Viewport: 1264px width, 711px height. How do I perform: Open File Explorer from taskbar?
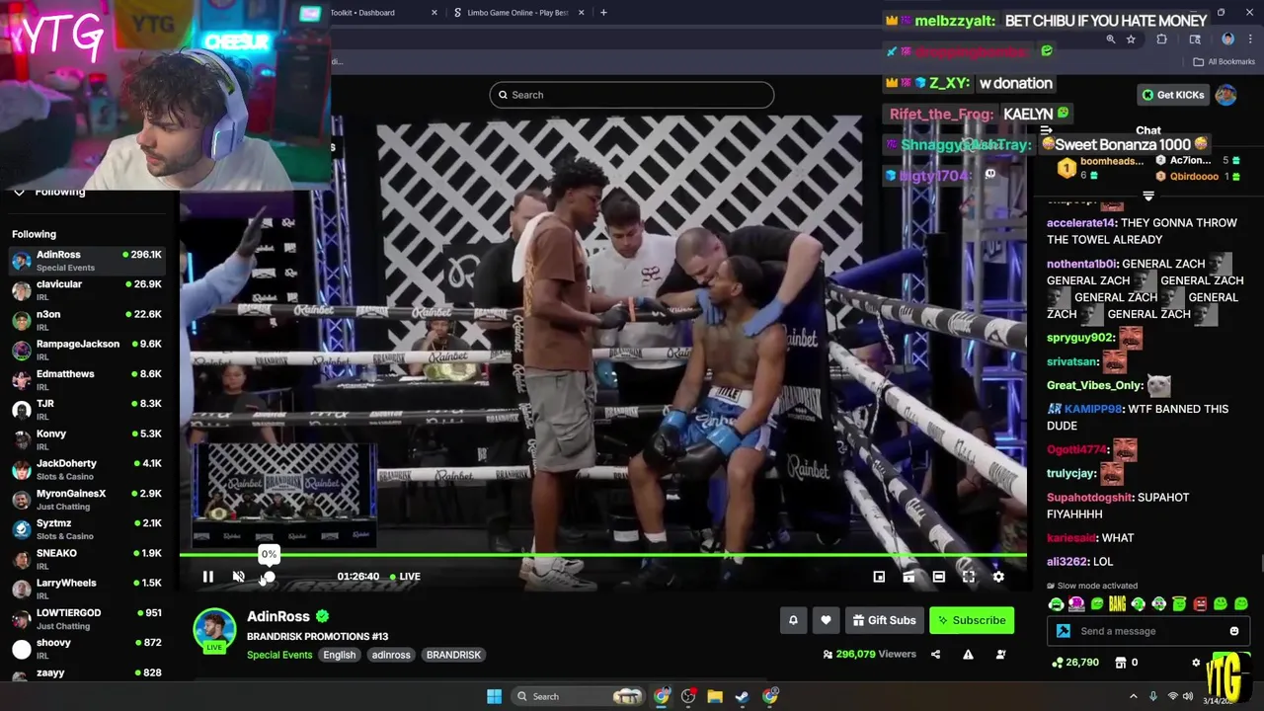tap(715, 696)
